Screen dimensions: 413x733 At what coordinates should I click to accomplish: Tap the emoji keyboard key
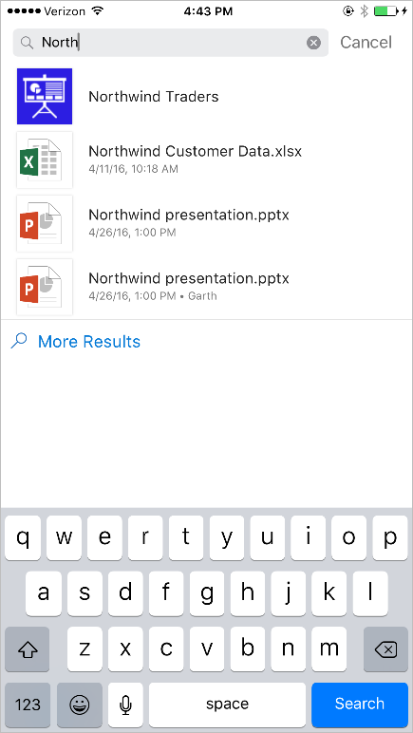[80, 703]
